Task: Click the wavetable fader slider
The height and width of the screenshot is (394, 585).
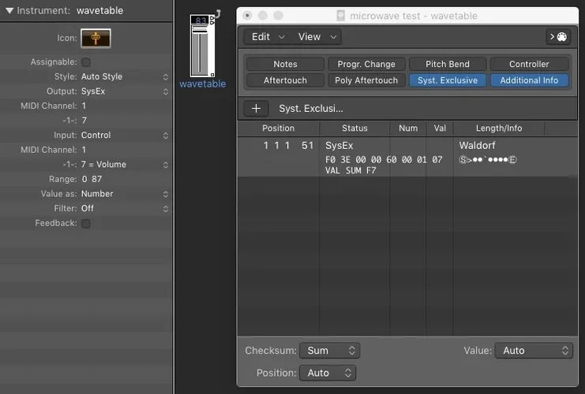Action: (201, 51)
